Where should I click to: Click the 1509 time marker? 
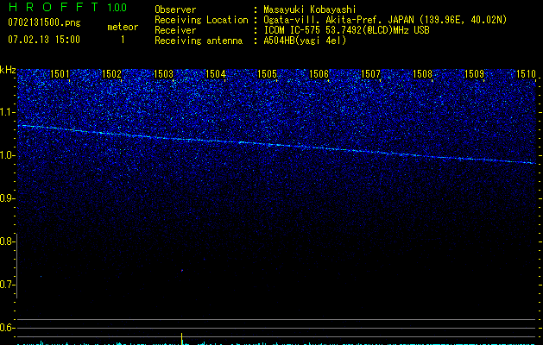point(474,74)
